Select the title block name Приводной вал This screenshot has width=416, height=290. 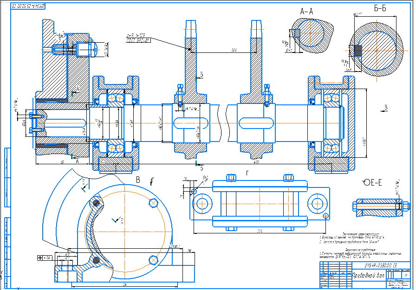(369, 276)
